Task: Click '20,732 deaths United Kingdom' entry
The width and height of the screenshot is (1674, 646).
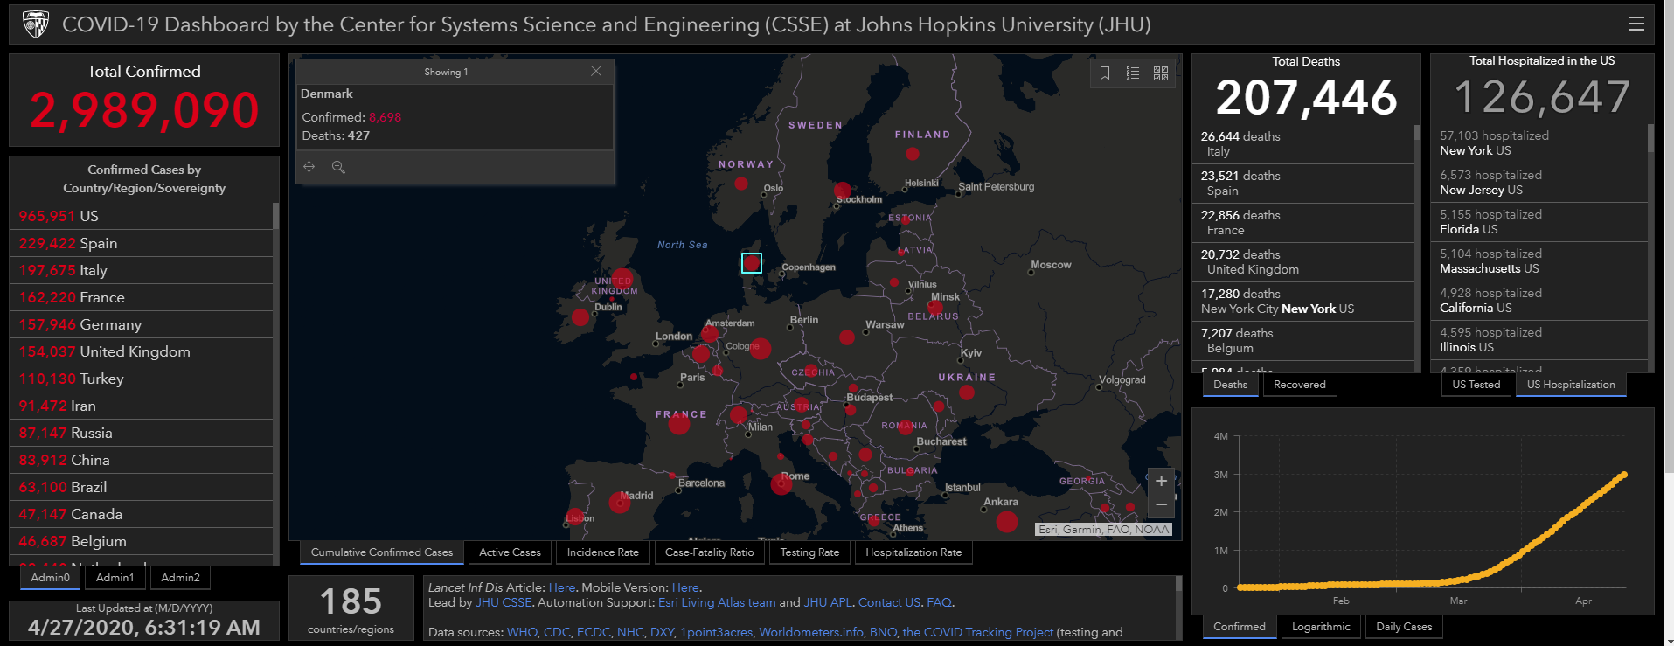Action: point(1303,261)
